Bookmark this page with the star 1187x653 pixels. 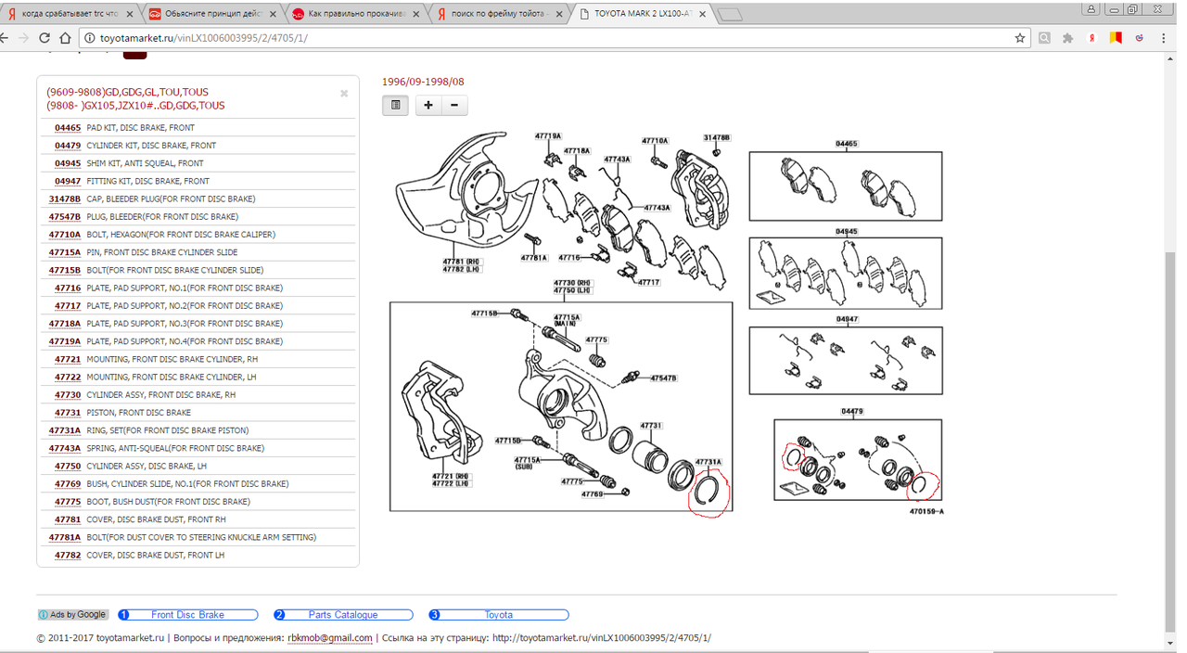point(1020,38)
